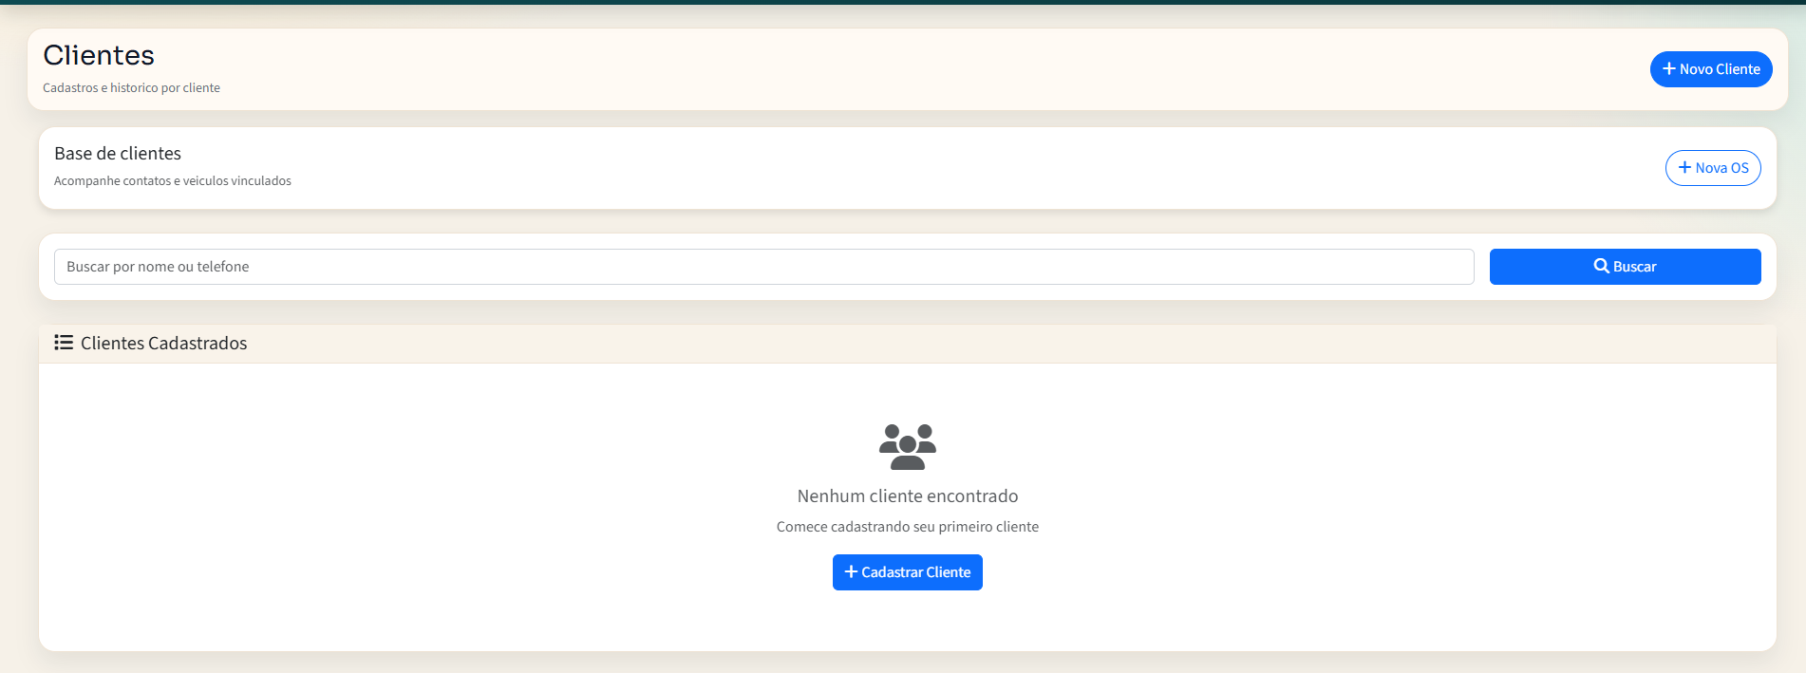Click the Base de clientes title
The width and height of the screenshot is (1806, 673).
[x=118, y=154]
